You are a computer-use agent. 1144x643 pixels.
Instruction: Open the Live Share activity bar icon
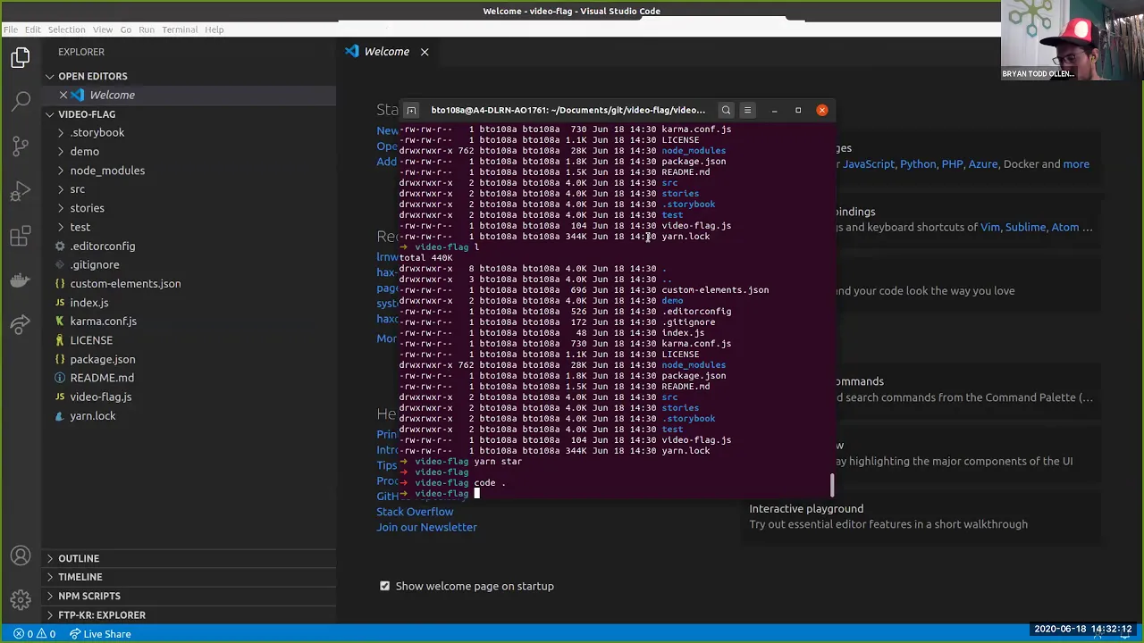coord(21,325)
